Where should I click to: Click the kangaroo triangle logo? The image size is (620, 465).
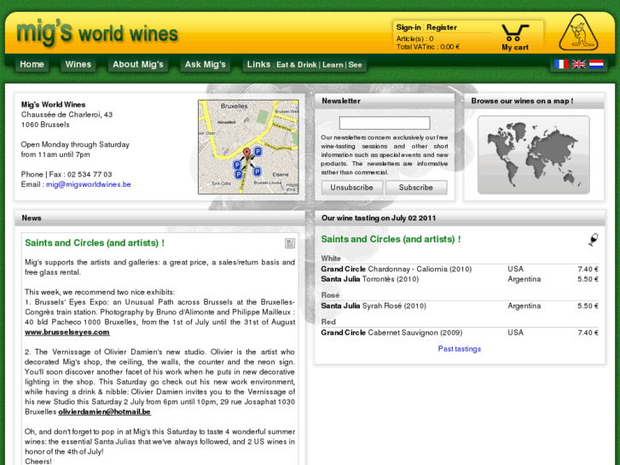578,32
